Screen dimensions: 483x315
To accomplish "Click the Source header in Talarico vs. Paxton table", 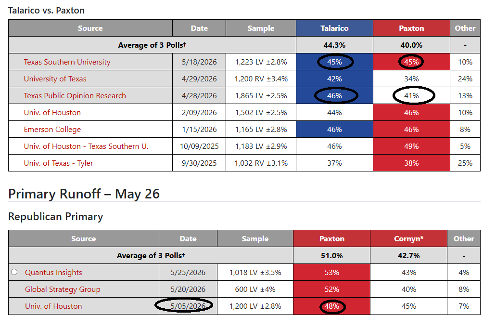I will pos(90,28).
